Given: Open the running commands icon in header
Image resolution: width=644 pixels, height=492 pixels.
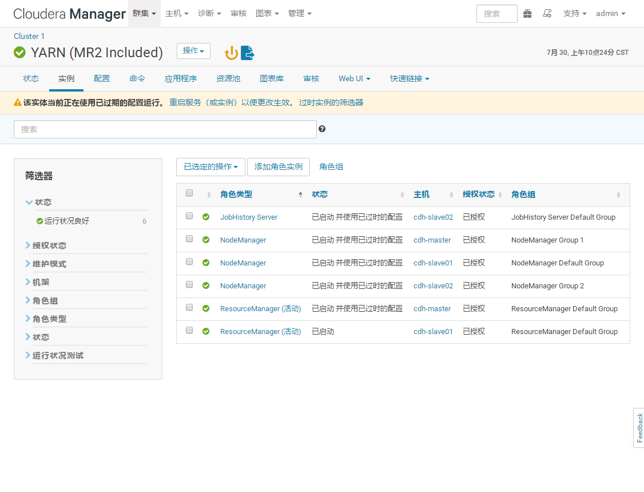Looking at the screenshot, I should point(547,14).
